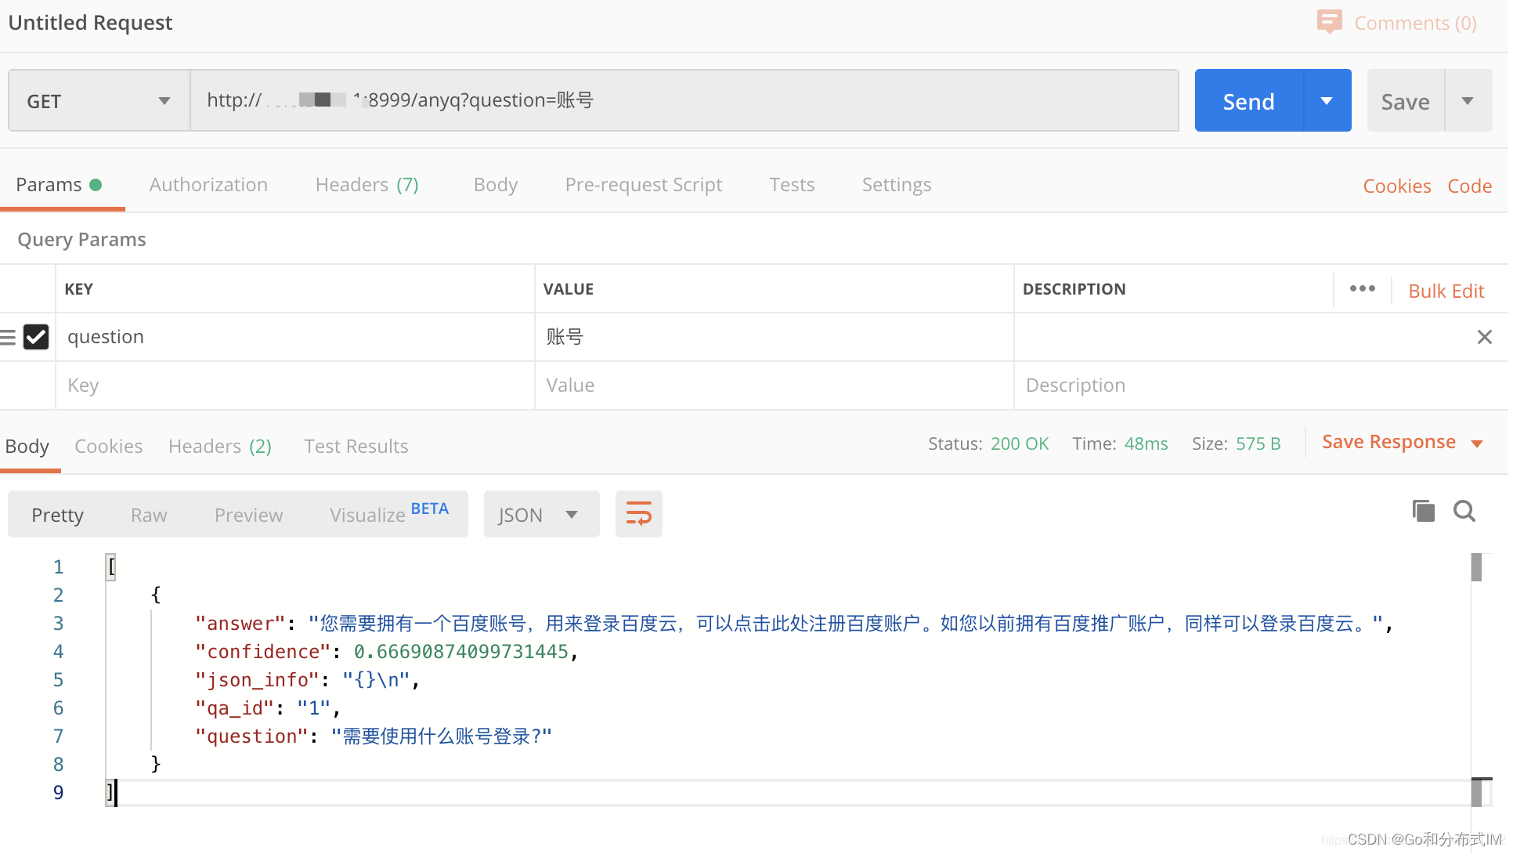Click the copy response to clipboard icon
Image resolution: width=1513 pixels, height=854 pixels.
pos(1423,512)
